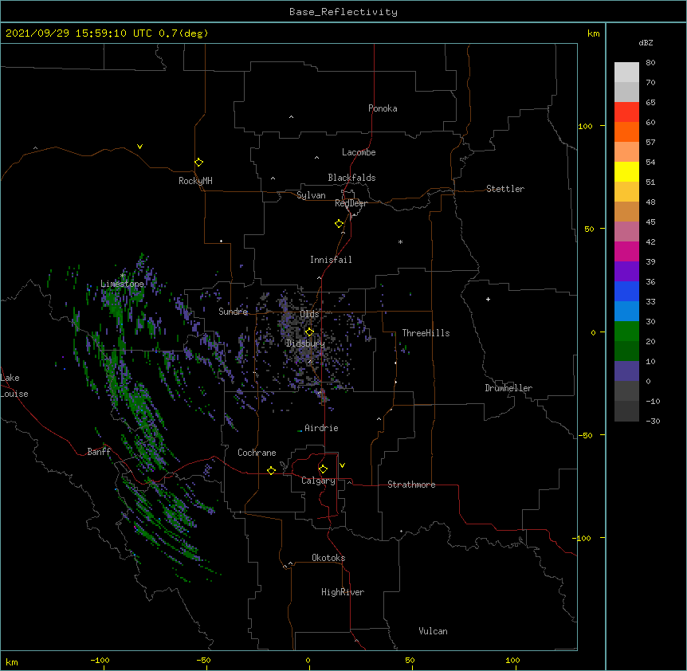Click the yellow marker west of Calgary near Cochrane
This screenshot has height=671, width=687.
271,470
